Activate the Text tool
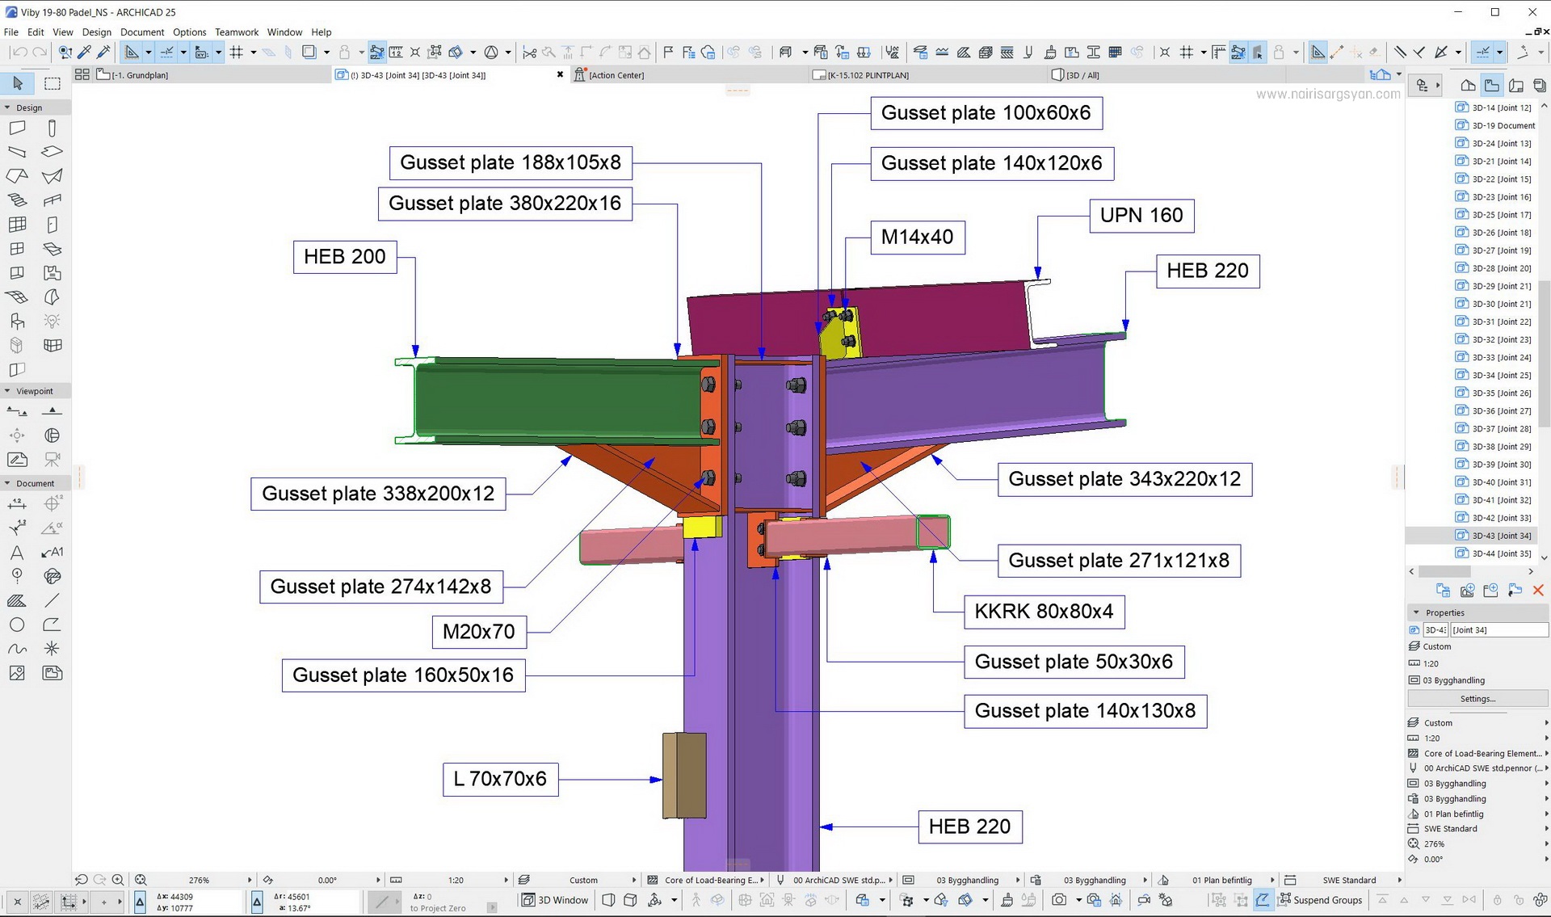Viewport: 1551px width, 917px height. [x=17, y=553]
